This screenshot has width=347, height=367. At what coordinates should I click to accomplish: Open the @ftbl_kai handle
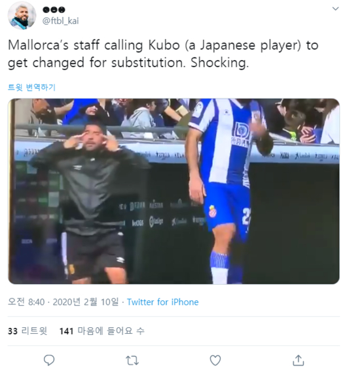point(60,21)
